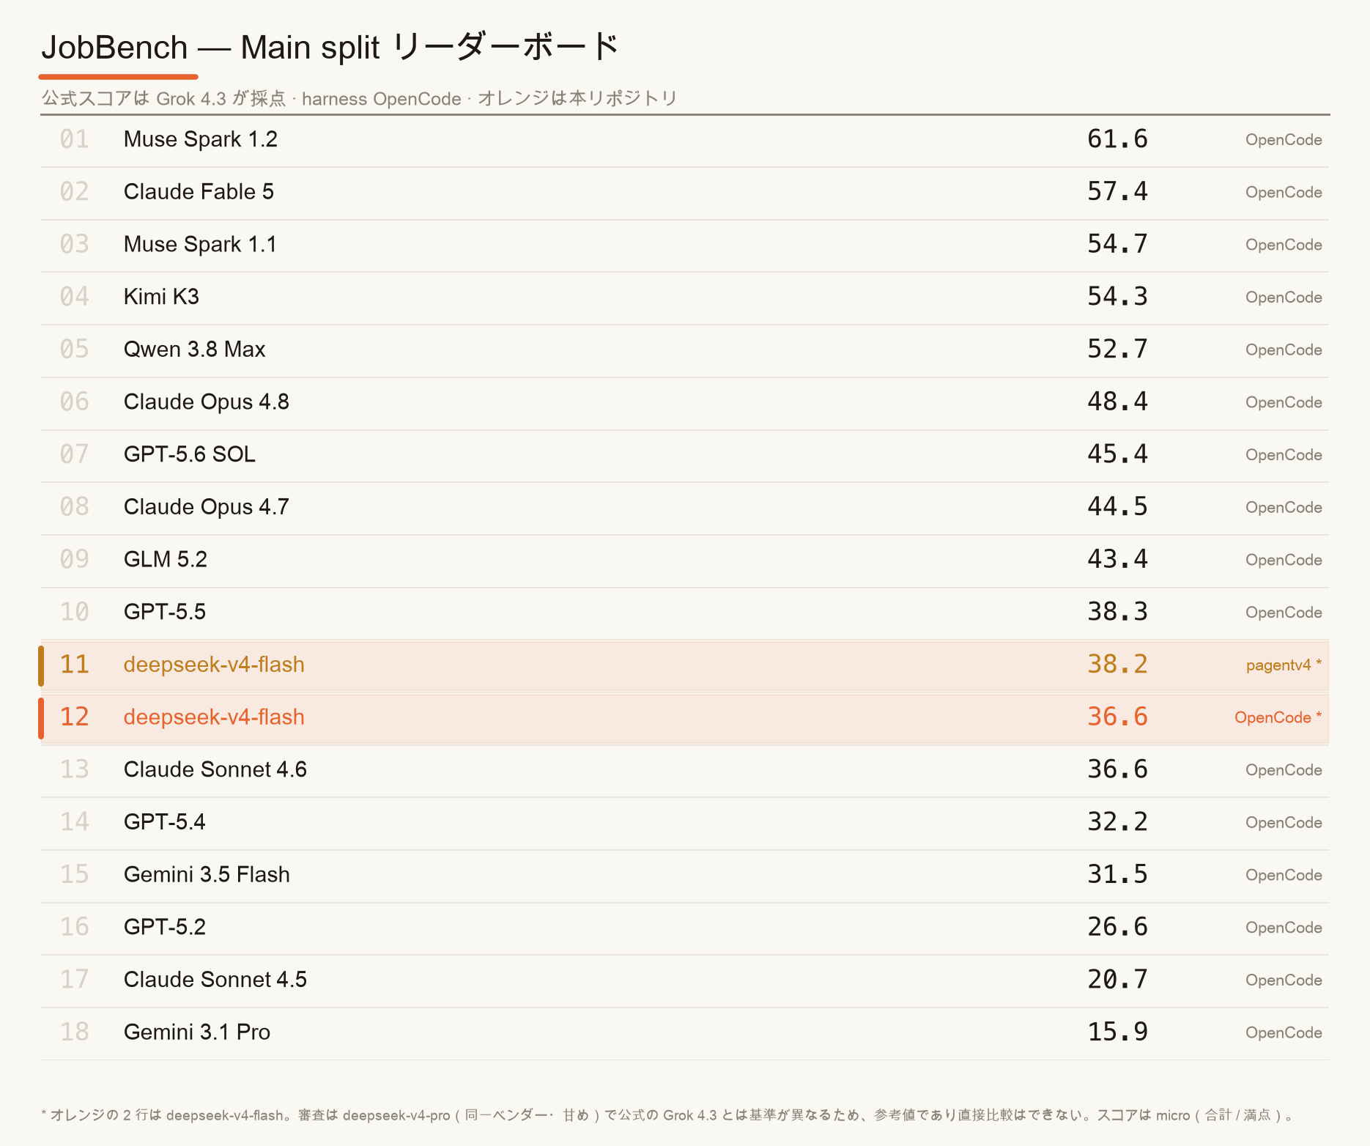Select the GPT-5.5 model name
The image size is (1370, 1146).
[165, 612]
